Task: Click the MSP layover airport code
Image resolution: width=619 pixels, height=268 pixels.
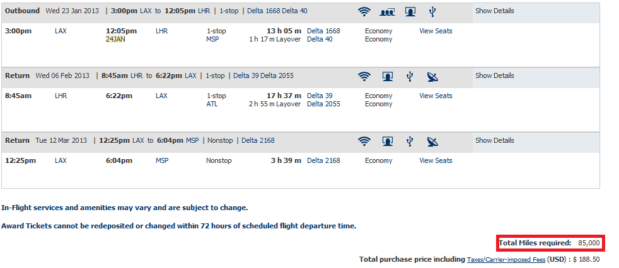Action: 212,40
